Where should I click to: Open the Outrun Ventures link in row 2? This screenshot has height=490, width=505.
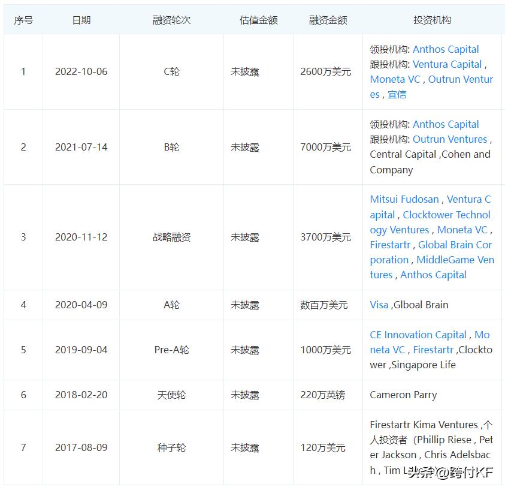coord(450,139)
